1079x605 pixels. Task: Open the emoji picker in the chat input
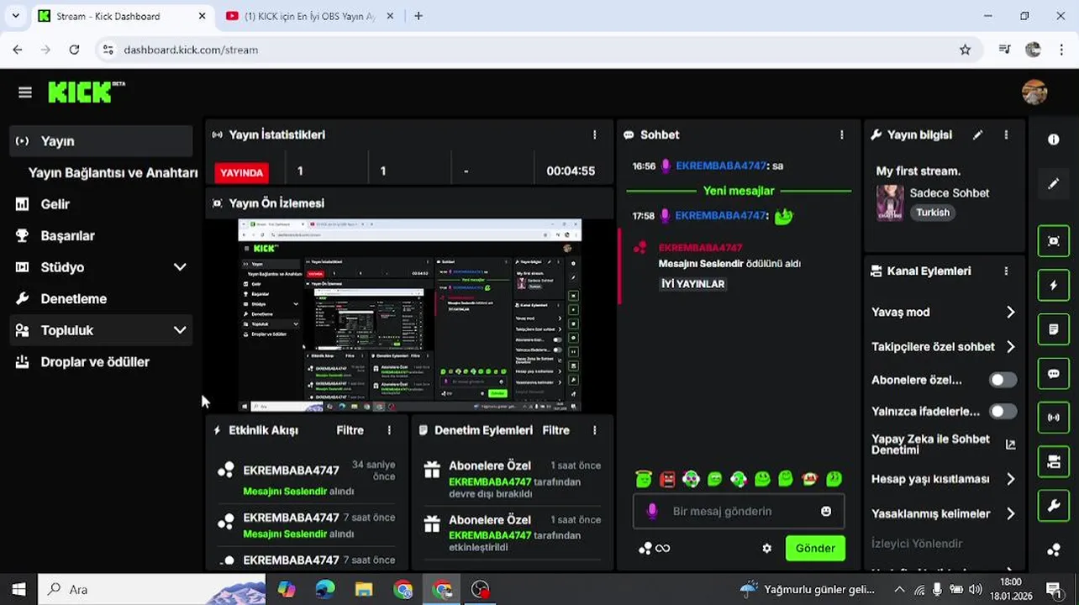coord(826,511)
